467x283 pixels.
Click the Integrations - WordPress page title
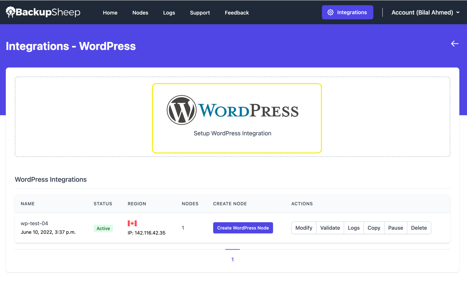(71, 46)
